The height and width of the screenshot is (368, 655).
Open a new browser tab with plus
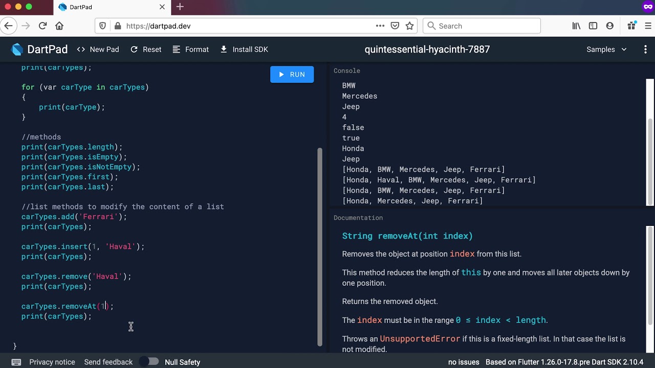(180, 7)
